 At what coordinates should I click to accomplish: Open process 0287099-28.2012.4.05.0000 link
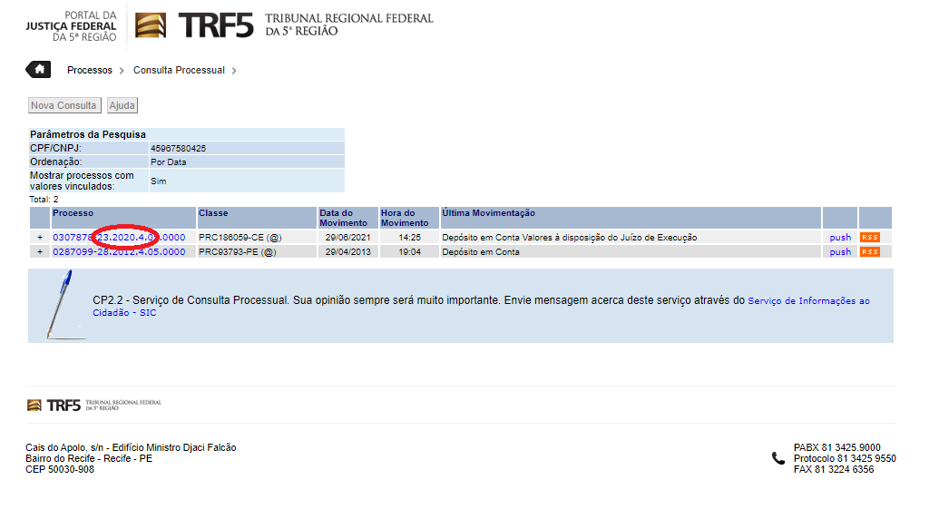tap(119, 252)
